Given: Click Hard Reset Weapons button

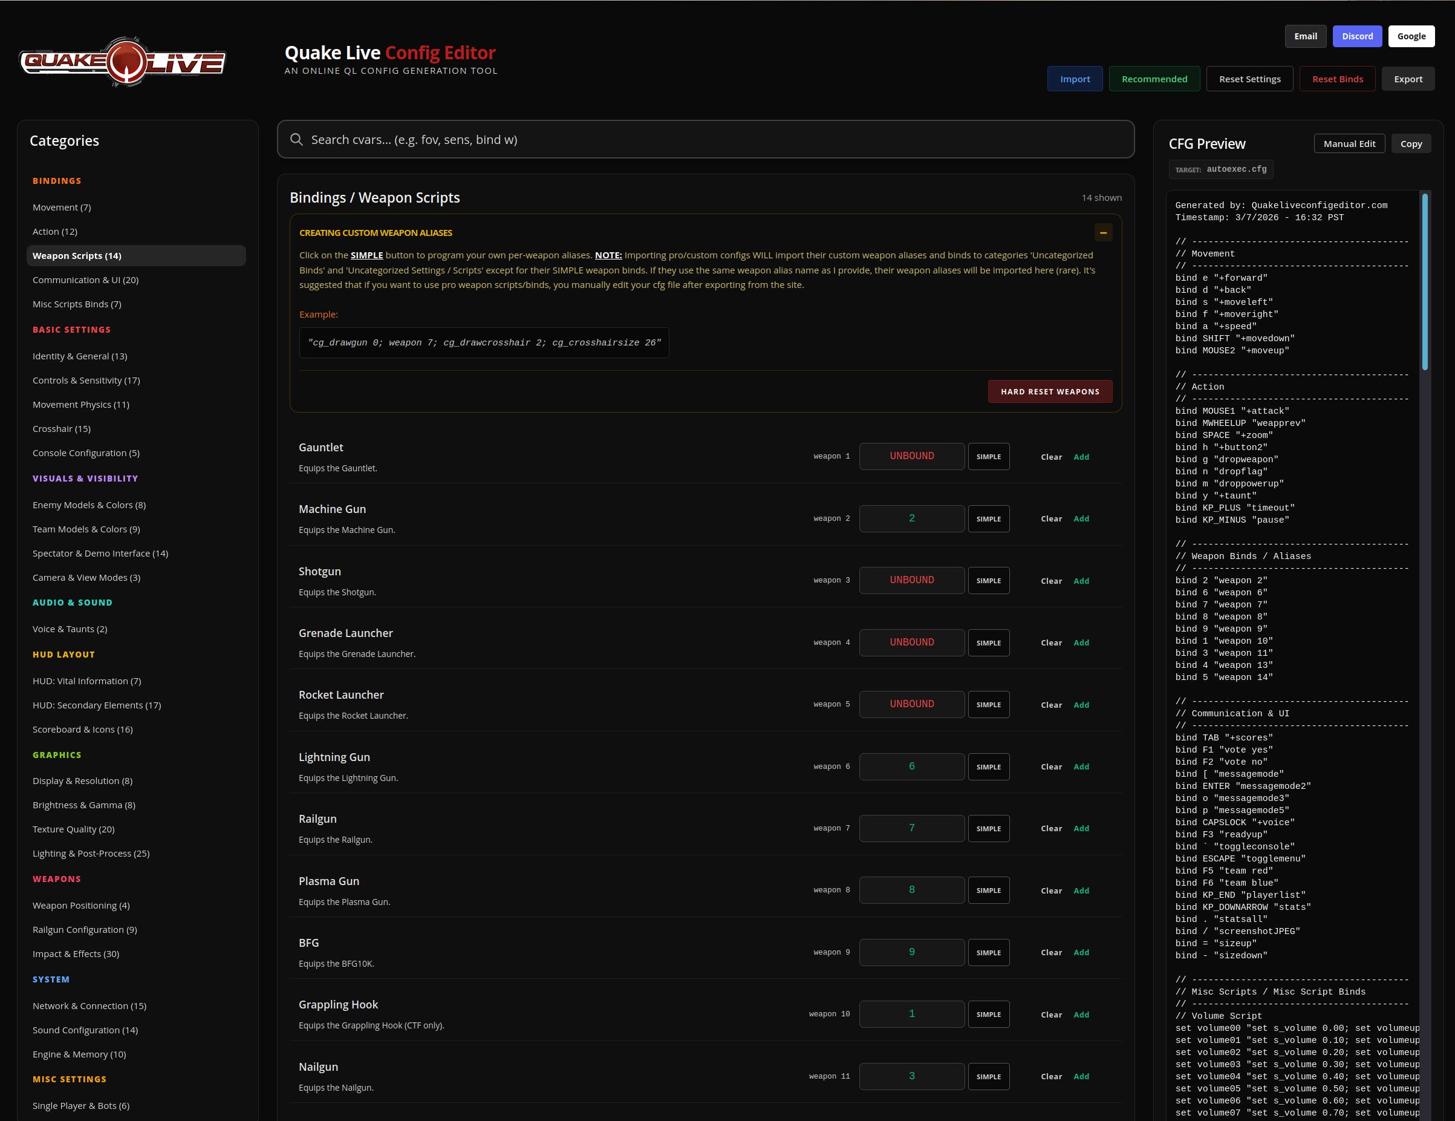Looking at the screenshot, I should point(1049,391).
